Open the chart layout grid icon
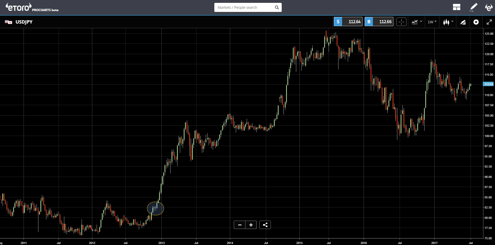 pos(457,7)
